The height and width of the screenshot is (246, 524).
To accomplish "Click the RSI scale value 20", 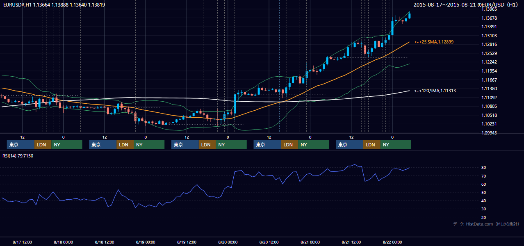I will click(x=483, y=217).
